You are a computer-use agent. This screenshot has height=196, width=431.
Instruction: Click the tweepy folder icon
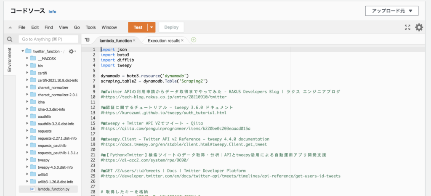(x=33, y=160)
